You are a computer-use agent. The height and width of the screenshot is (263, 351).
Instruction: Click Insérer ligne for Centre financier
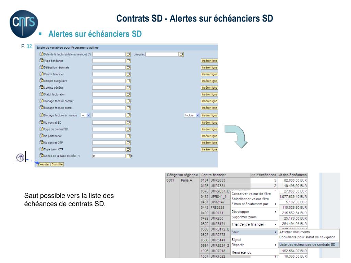coord(209,74)
